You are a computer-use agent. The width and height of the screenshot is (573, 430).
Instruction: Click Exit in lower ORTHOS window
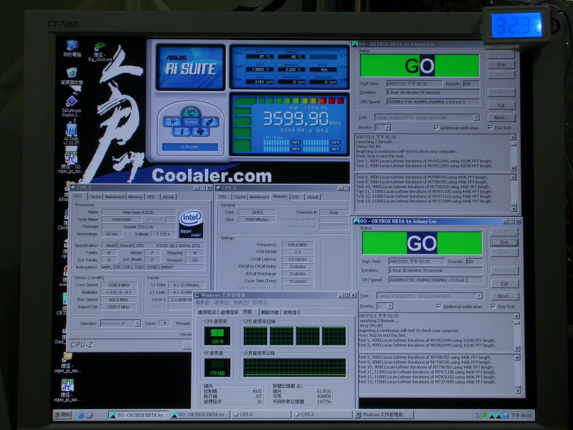[x=504, y=284]
